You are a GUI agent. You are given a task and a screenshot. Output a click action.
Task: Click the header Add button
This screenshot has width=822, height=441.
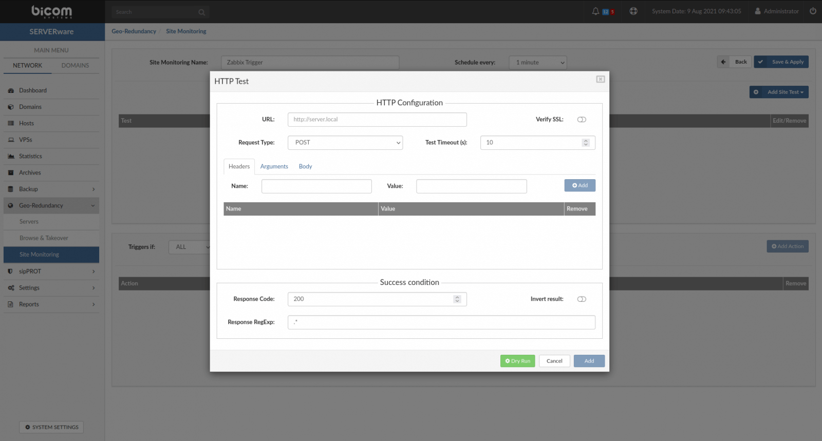[580, 186]
